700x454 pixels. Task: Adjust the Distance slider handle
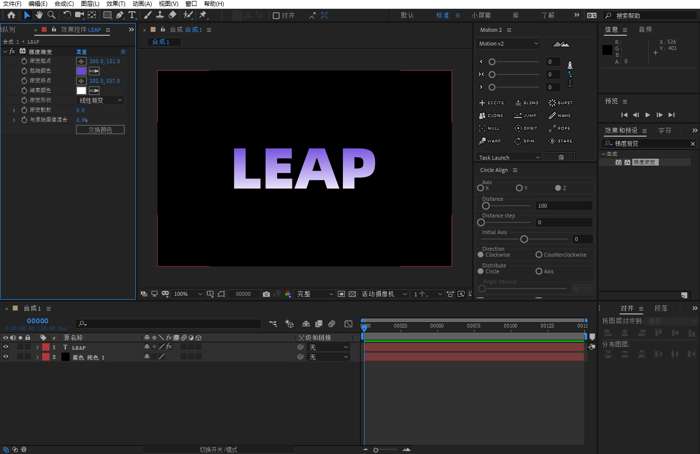486,206
